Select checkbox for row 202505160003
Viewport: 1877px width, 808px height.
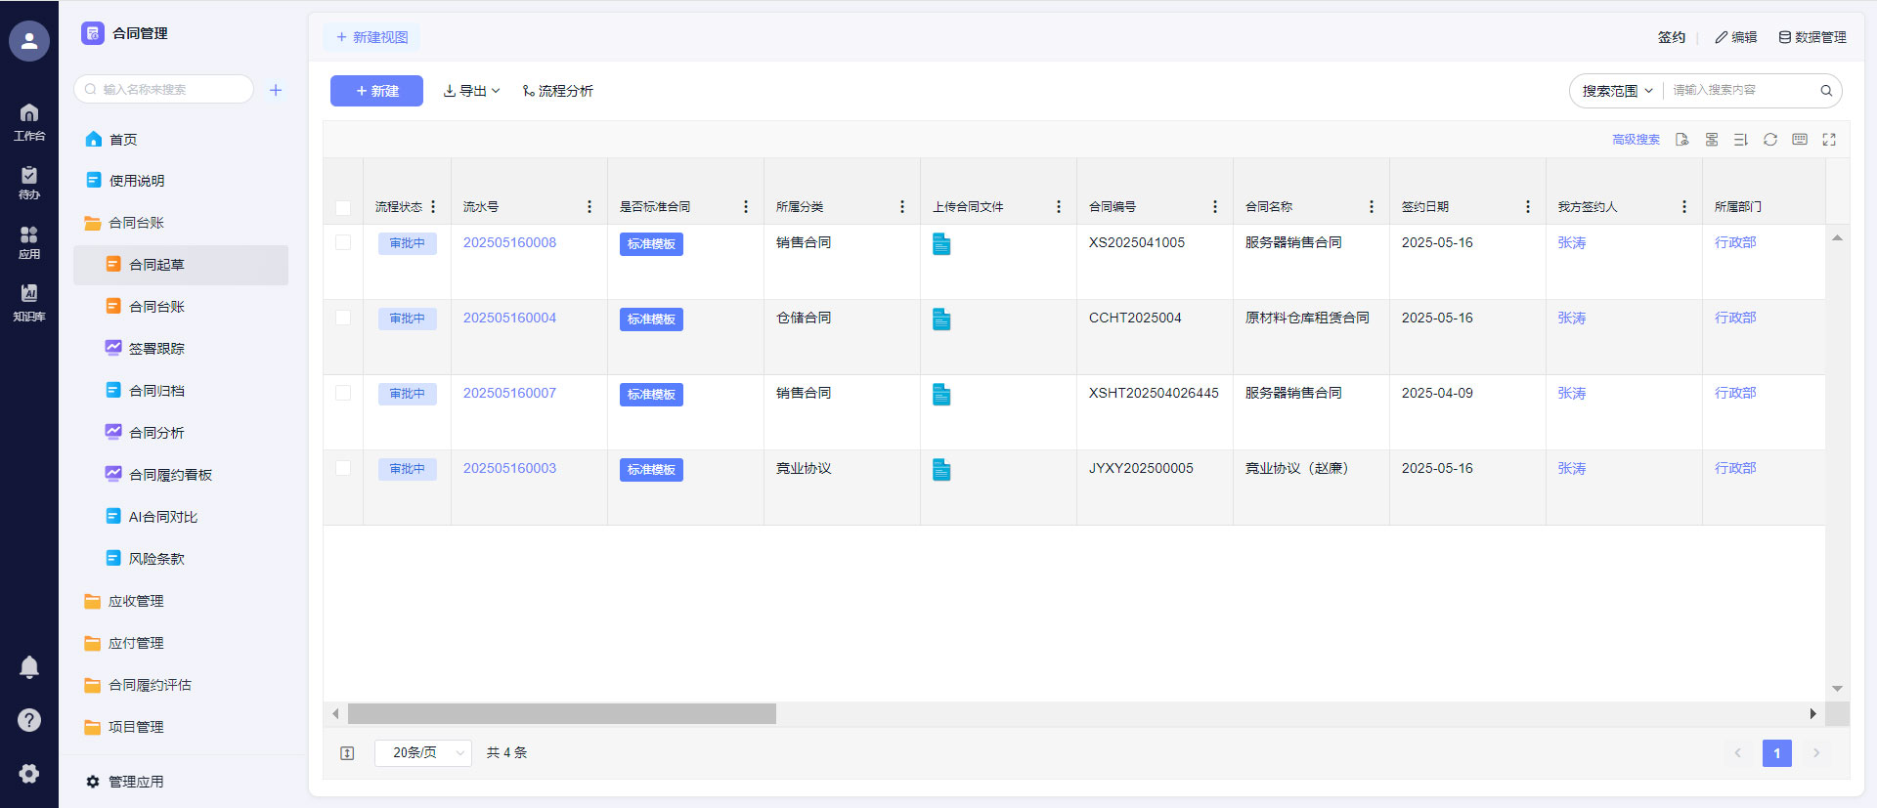click(x=343, y=468)
